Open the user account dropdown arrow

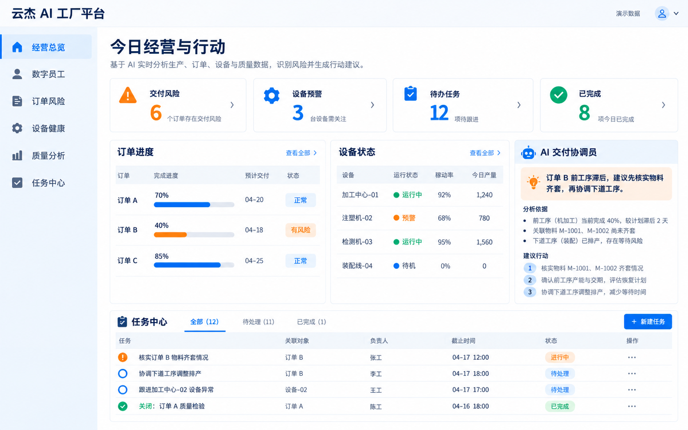pyautogui.click(x=676, y=13)
